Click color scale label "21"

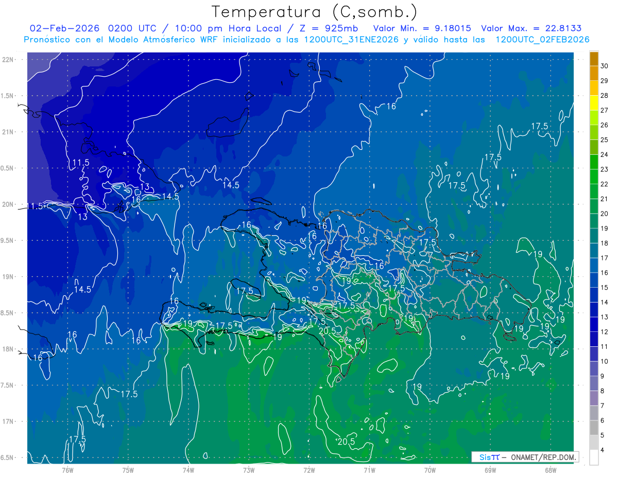coord(604,199)
